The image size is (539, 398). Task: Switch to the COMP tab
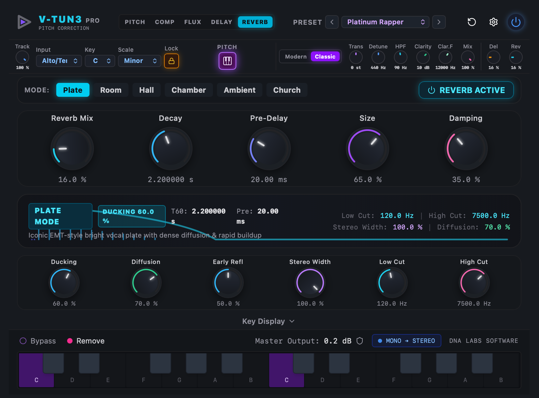pos(165,22)
